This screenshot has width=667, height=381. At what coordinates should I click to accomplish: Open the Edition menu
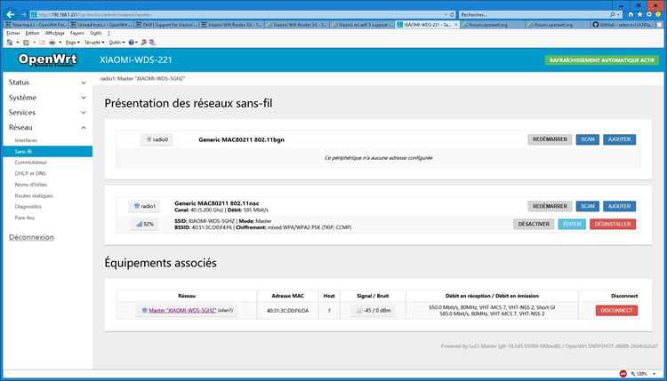pyautogui.click(x=32, y=33)
